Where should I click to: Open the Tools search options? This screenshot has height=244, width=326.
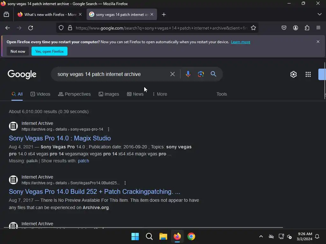[x=222, y=94]
